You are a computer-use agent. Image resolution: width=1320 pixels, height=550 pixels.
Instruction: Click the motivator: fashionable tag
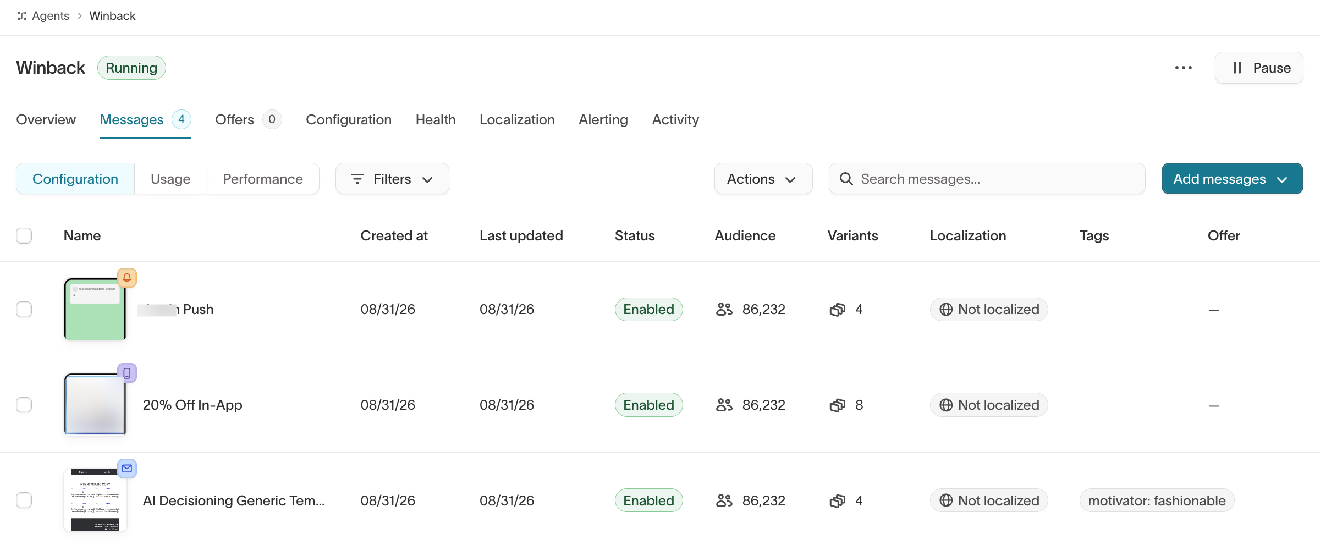1157,501
